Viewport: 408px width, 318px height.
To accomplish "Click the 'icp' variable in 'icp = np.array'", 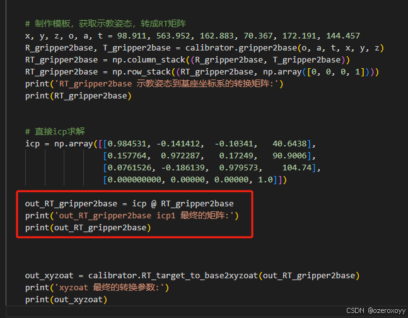I will [32, 144].
